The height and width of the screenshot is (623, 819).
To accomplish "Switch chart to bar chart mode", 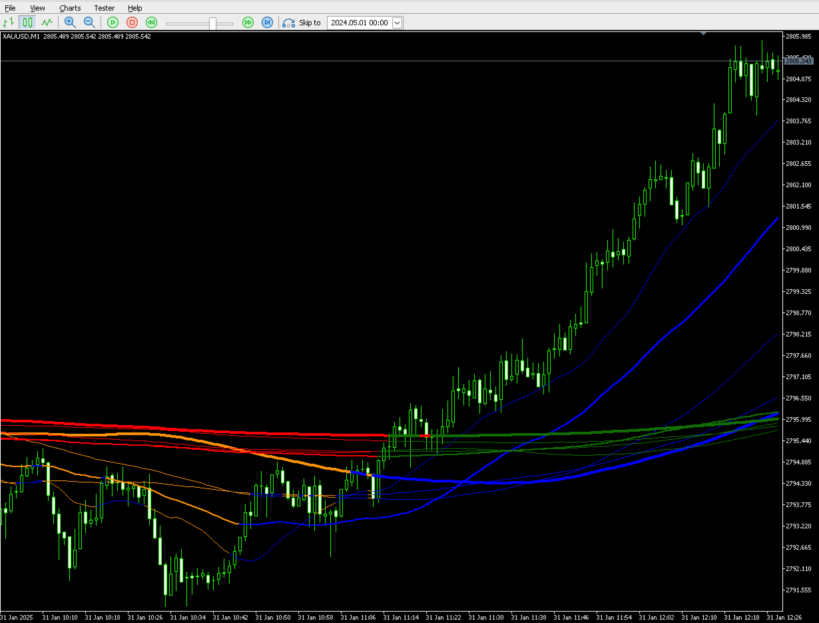I will click(x=9, y=23).
